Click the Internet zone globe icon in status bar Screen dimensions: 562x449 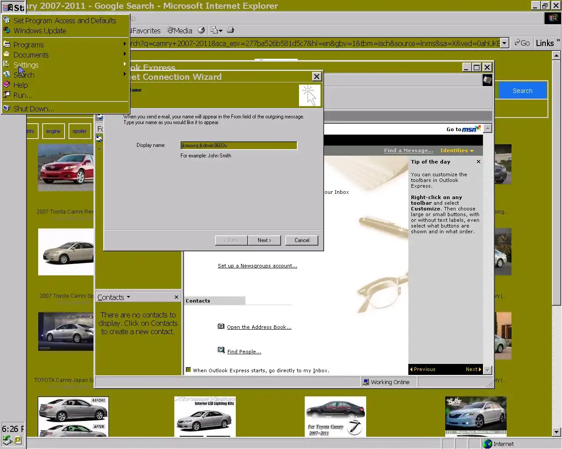(487, 444)
